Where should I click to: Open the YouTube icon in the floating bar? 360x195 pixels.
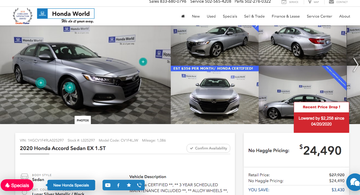[x=108, y=185]
